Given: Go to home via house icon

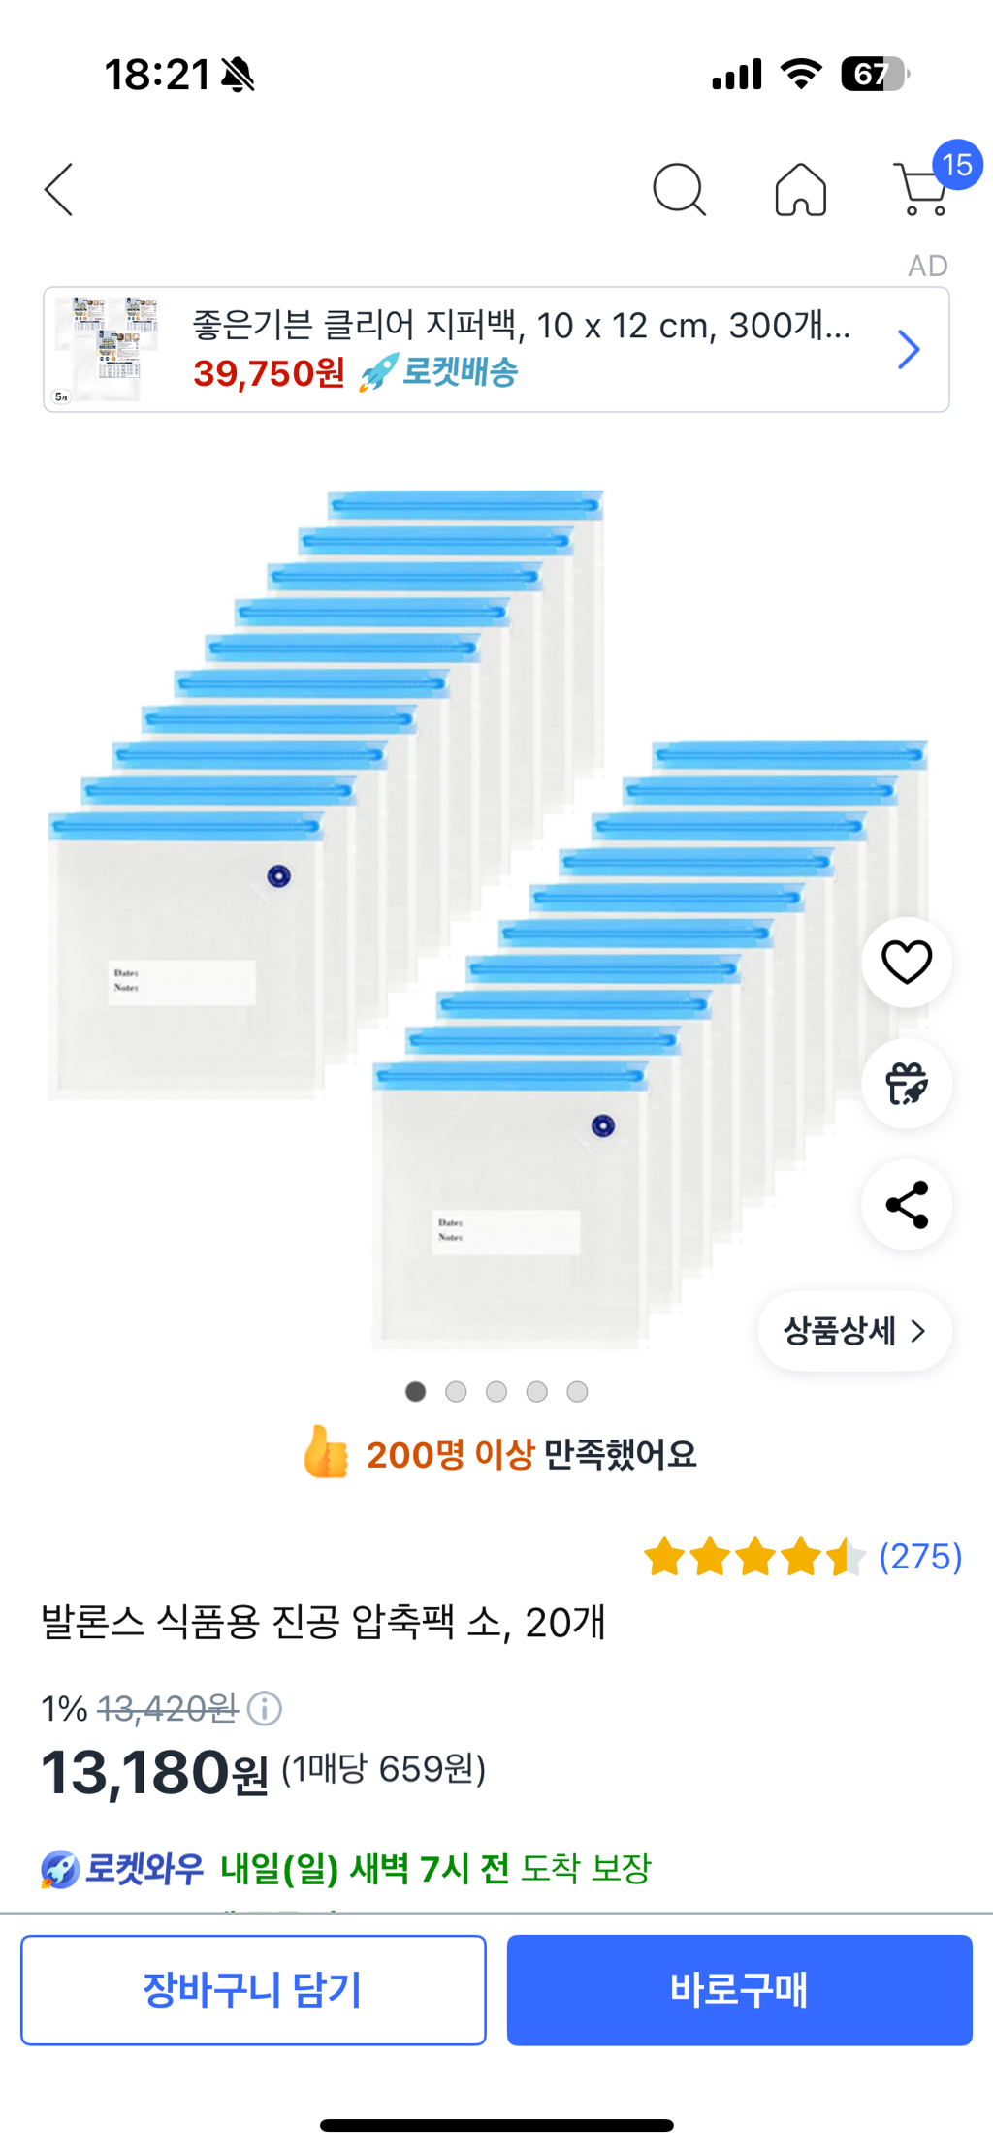Looking at the screenshot, I should point(801,189).
